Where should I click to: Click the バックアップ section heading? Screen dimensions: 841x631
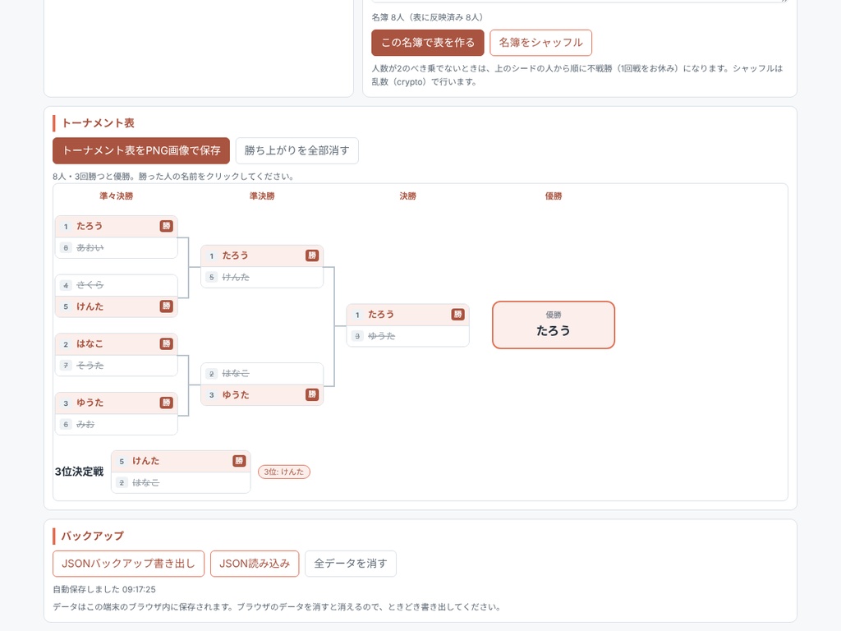click(x=92, y=536)
